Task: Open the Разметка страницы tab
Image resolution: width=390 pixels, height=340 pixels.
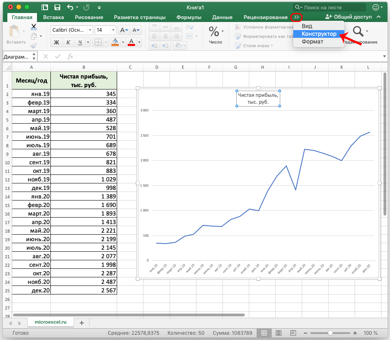Action: point(139,17)
